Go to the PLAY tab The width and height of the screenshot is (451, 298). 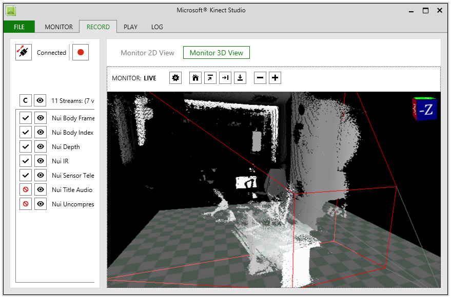[131, 27]
